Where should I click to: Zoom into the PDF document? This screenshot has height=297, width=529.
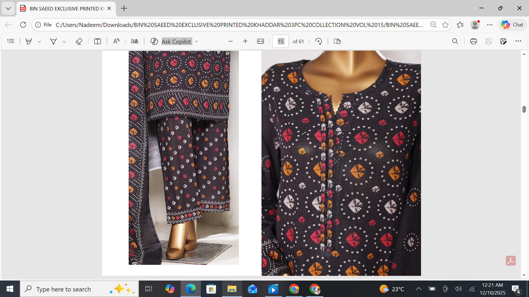click(x=245, y=41)
